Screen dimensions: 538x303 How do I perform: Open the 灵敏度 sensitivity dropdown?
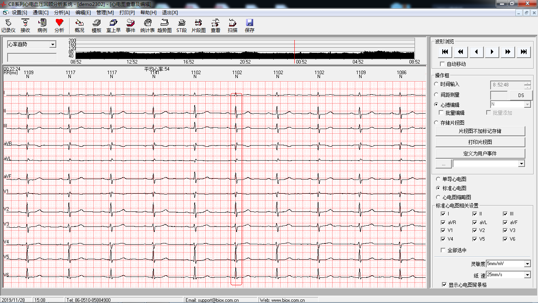[x=527, y=264]
